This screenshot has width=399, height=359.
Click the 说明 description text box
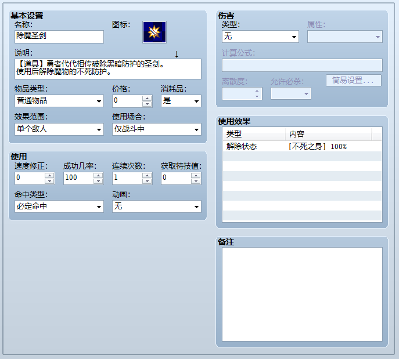[108, 69]
